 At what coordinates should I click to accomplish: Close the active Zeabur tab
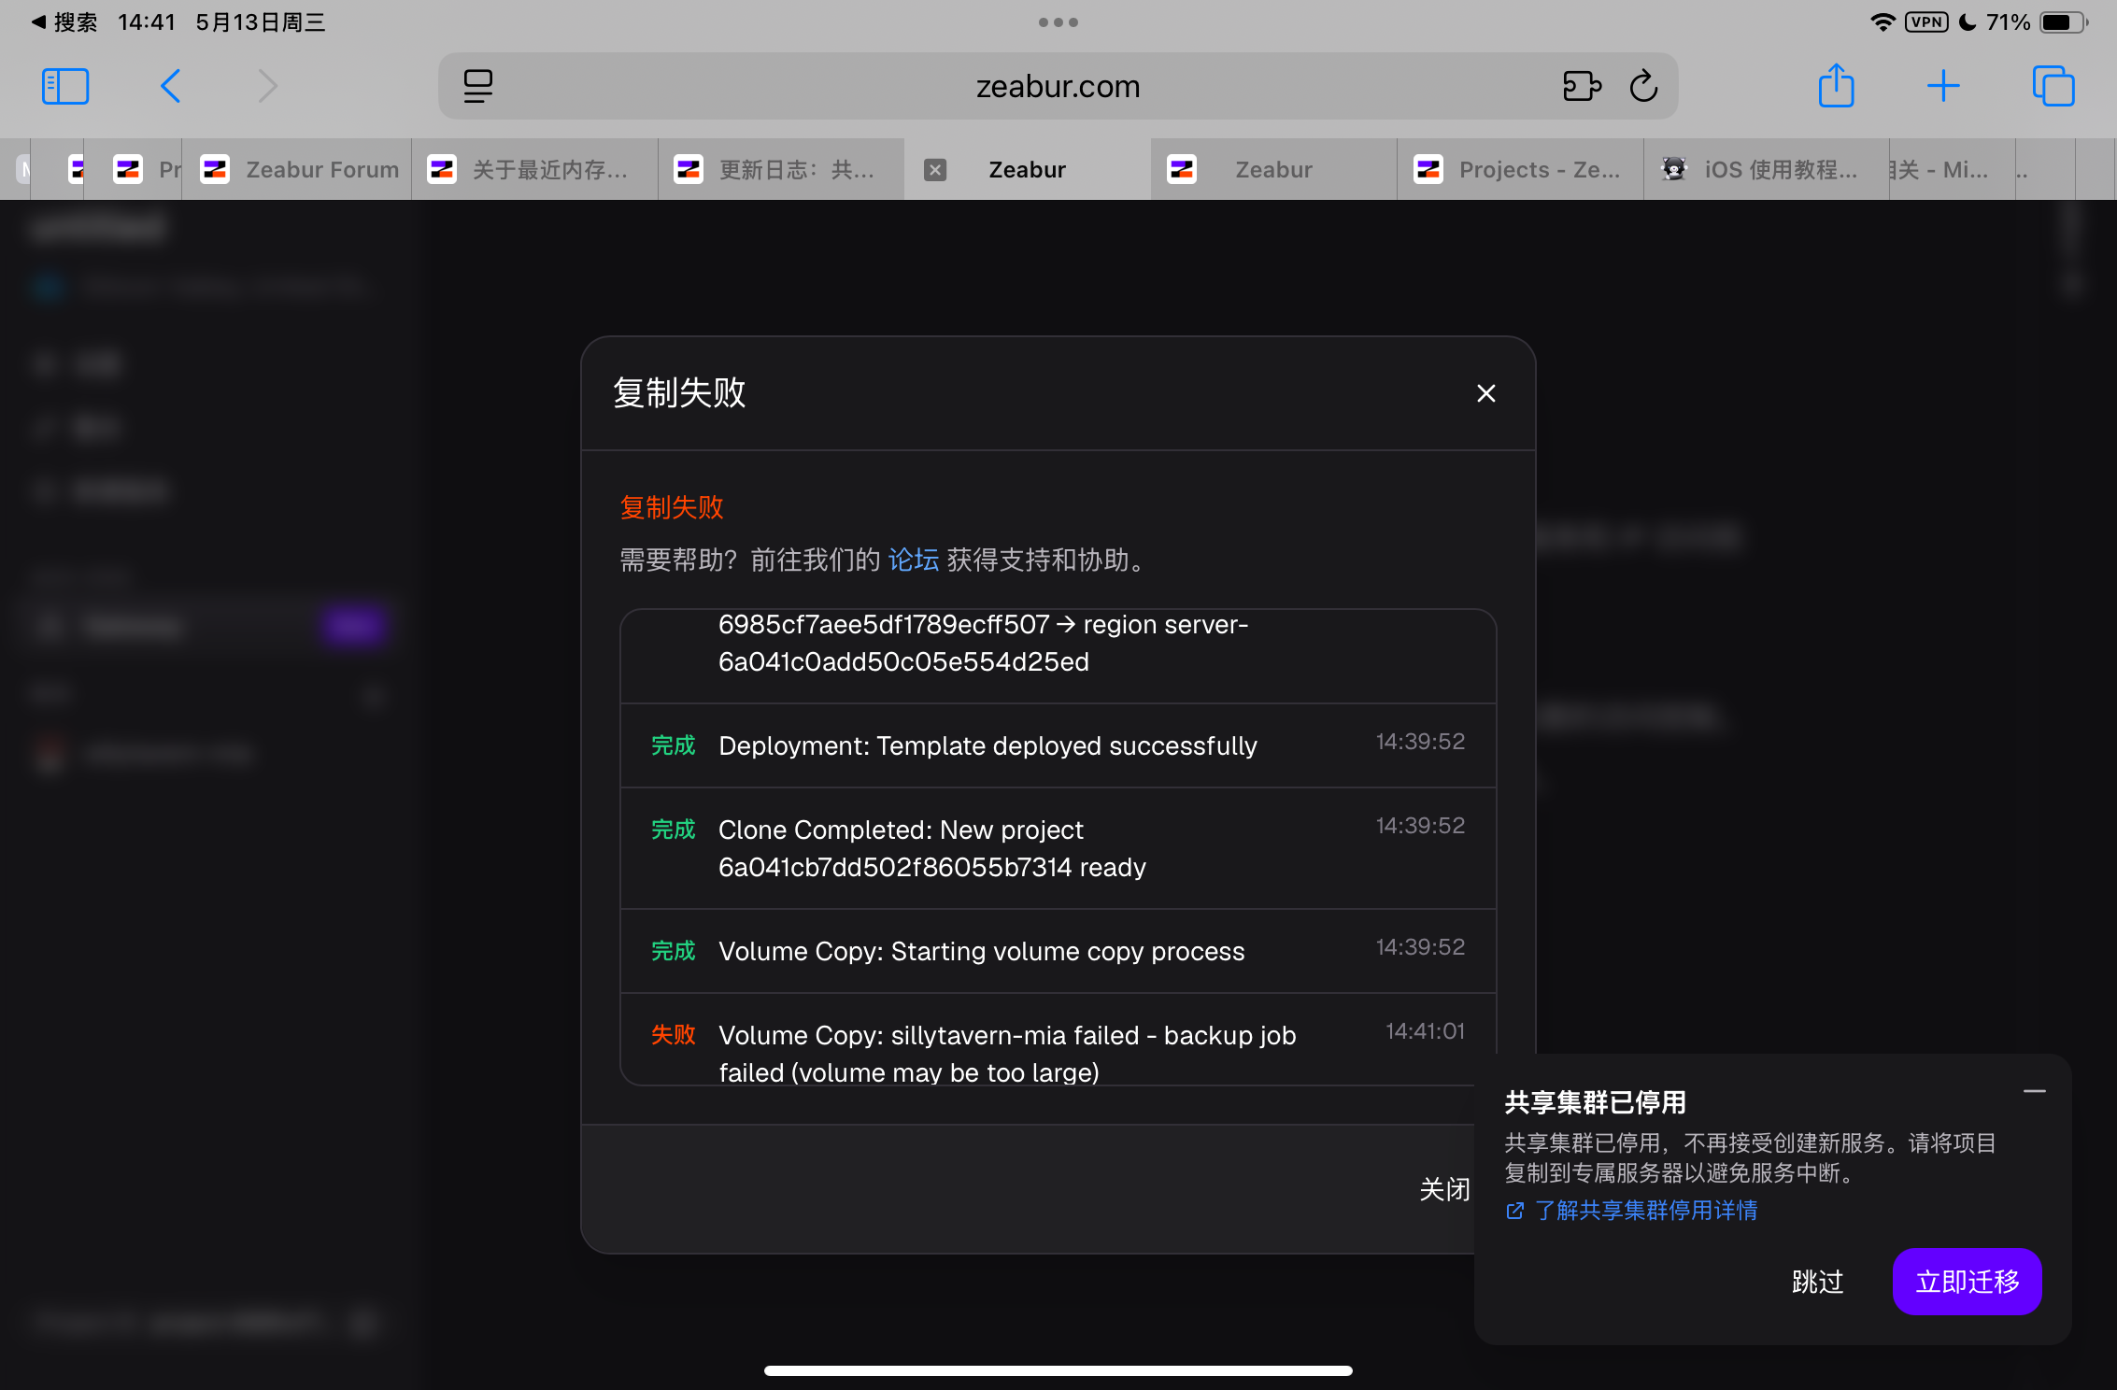pos(935,169)
